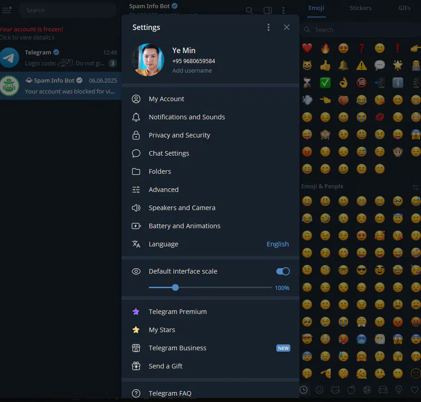Open Privacy and Security settings
The image size is (421, 402).
point(210,135)
